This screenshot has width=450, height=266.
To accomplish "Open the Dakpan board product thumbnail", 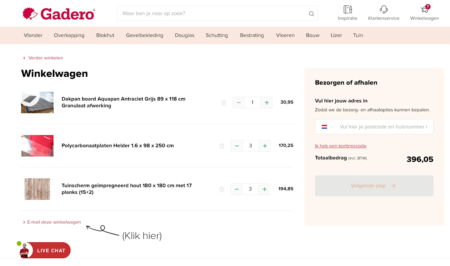I will click(37, 103).
